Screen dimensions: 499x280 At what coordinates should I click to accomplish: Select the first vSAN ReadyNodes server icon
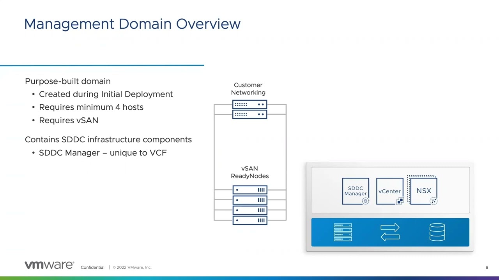[x=249, y=190]
